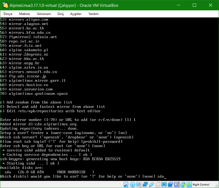The height and width of the screenshot is (188, 219).
Task: Open the Makine menu
Action: pos(25,14)
